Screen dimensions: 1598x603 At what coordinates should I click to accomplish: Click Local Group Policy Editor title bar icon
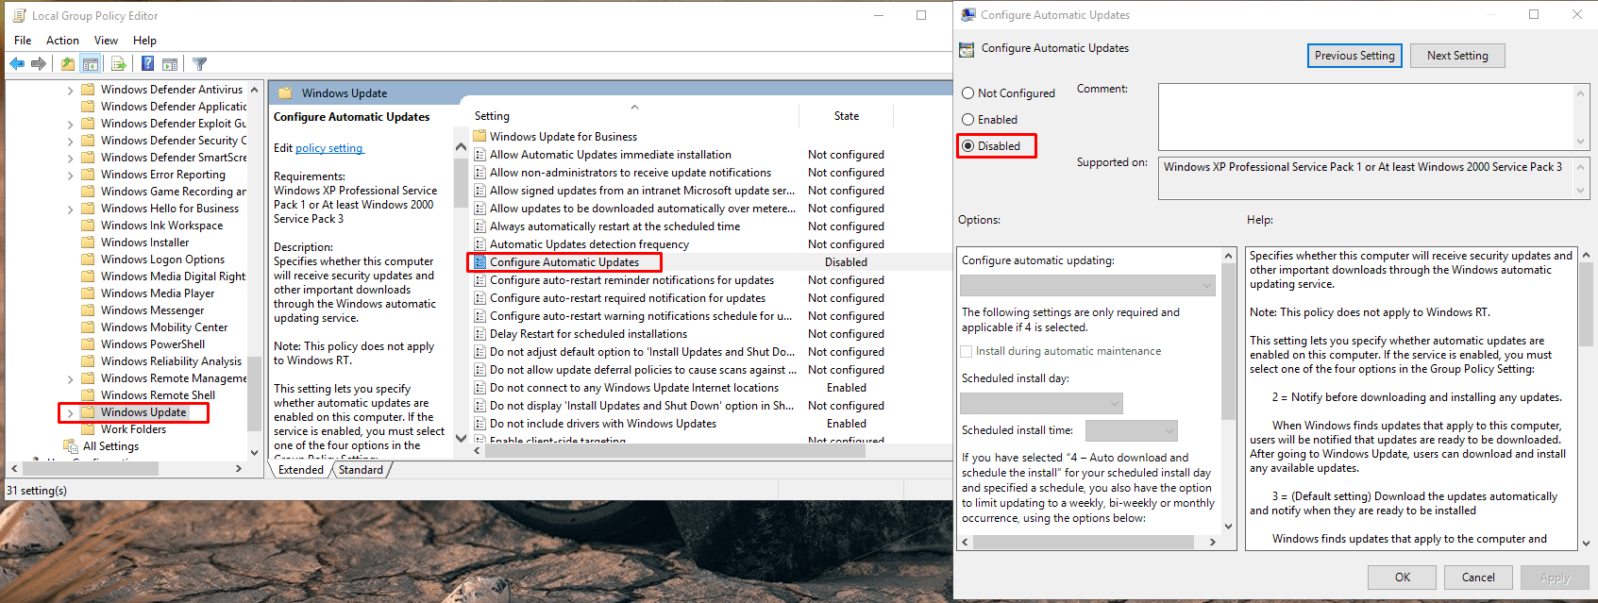19,16
